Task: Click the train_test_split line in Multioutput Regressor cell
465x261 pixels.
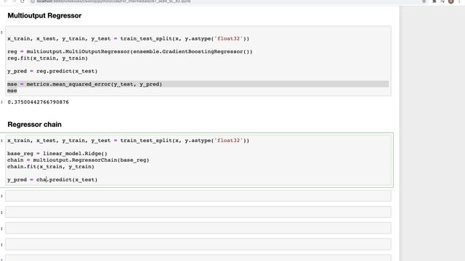Action: (x=129, y=38)
